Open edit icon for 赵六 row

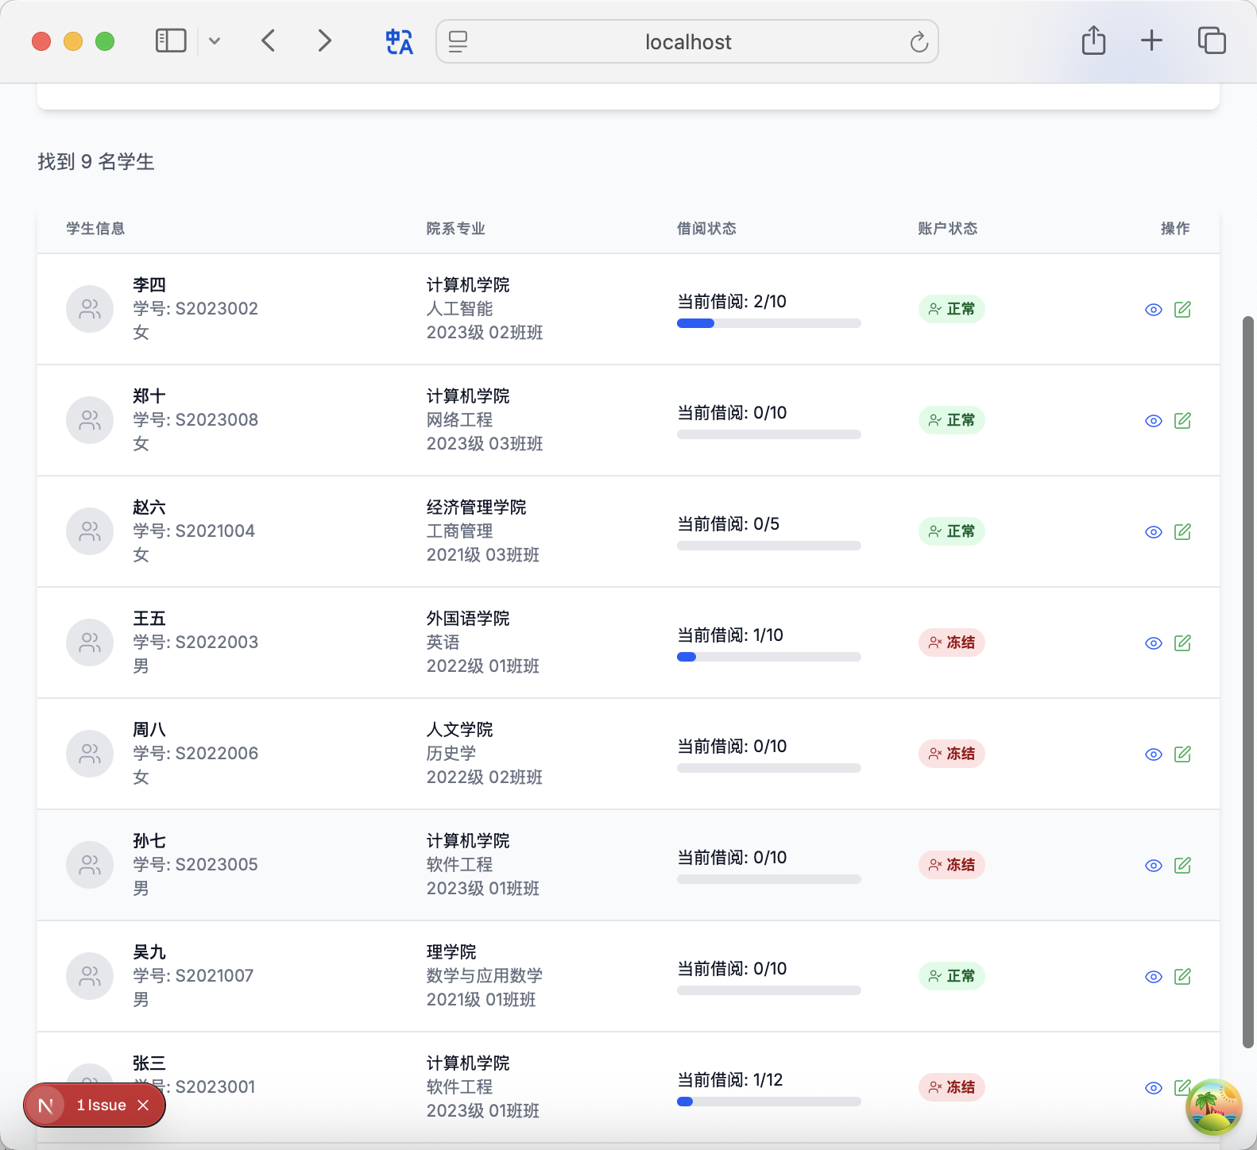coord(1182,531)
